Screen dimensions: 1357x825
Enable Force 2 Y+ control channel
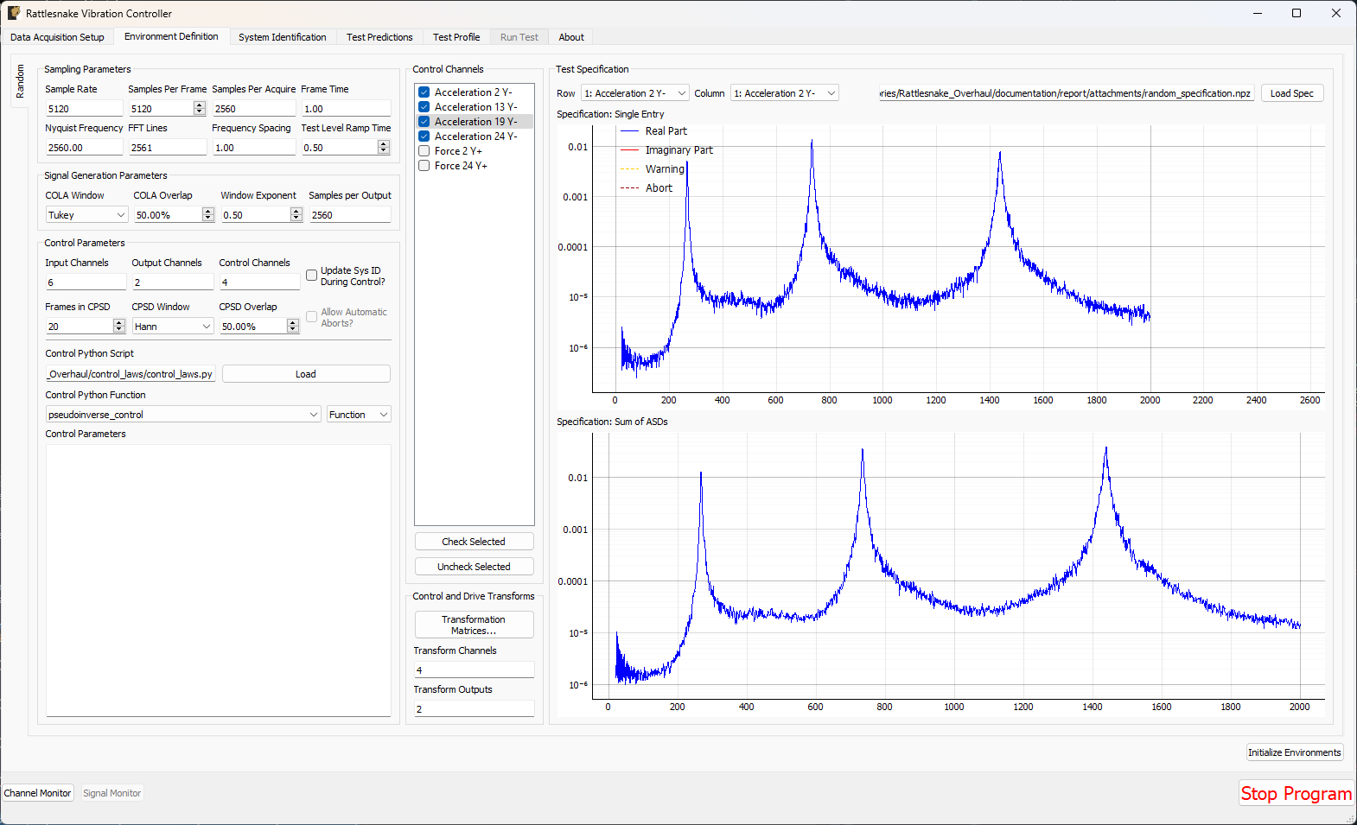pos(424,151)
